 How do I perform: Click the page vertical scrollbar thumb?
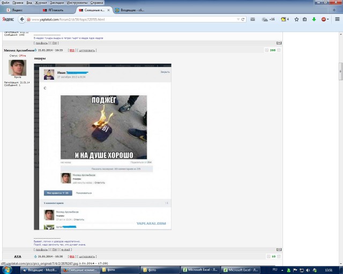point(341,72)
